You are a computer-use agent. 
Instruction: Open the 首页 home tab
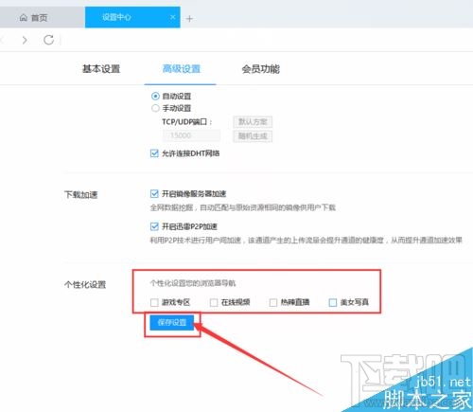pyautogui.click(x=34, y=17)
